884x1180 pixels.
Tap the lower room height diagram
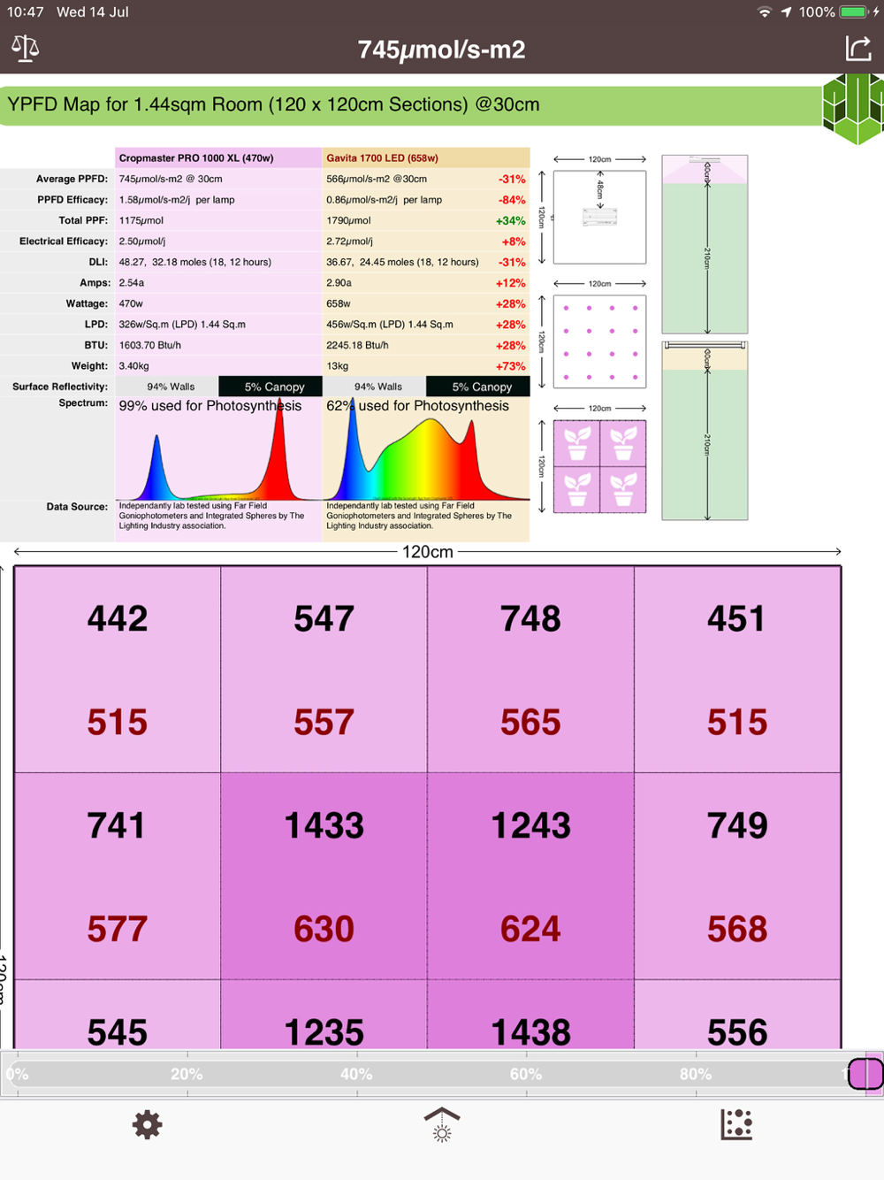[x=705, y=431]
